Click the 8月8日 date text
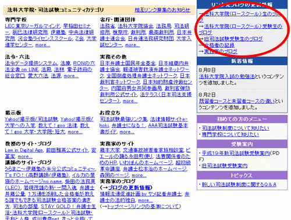 point(207,70)
